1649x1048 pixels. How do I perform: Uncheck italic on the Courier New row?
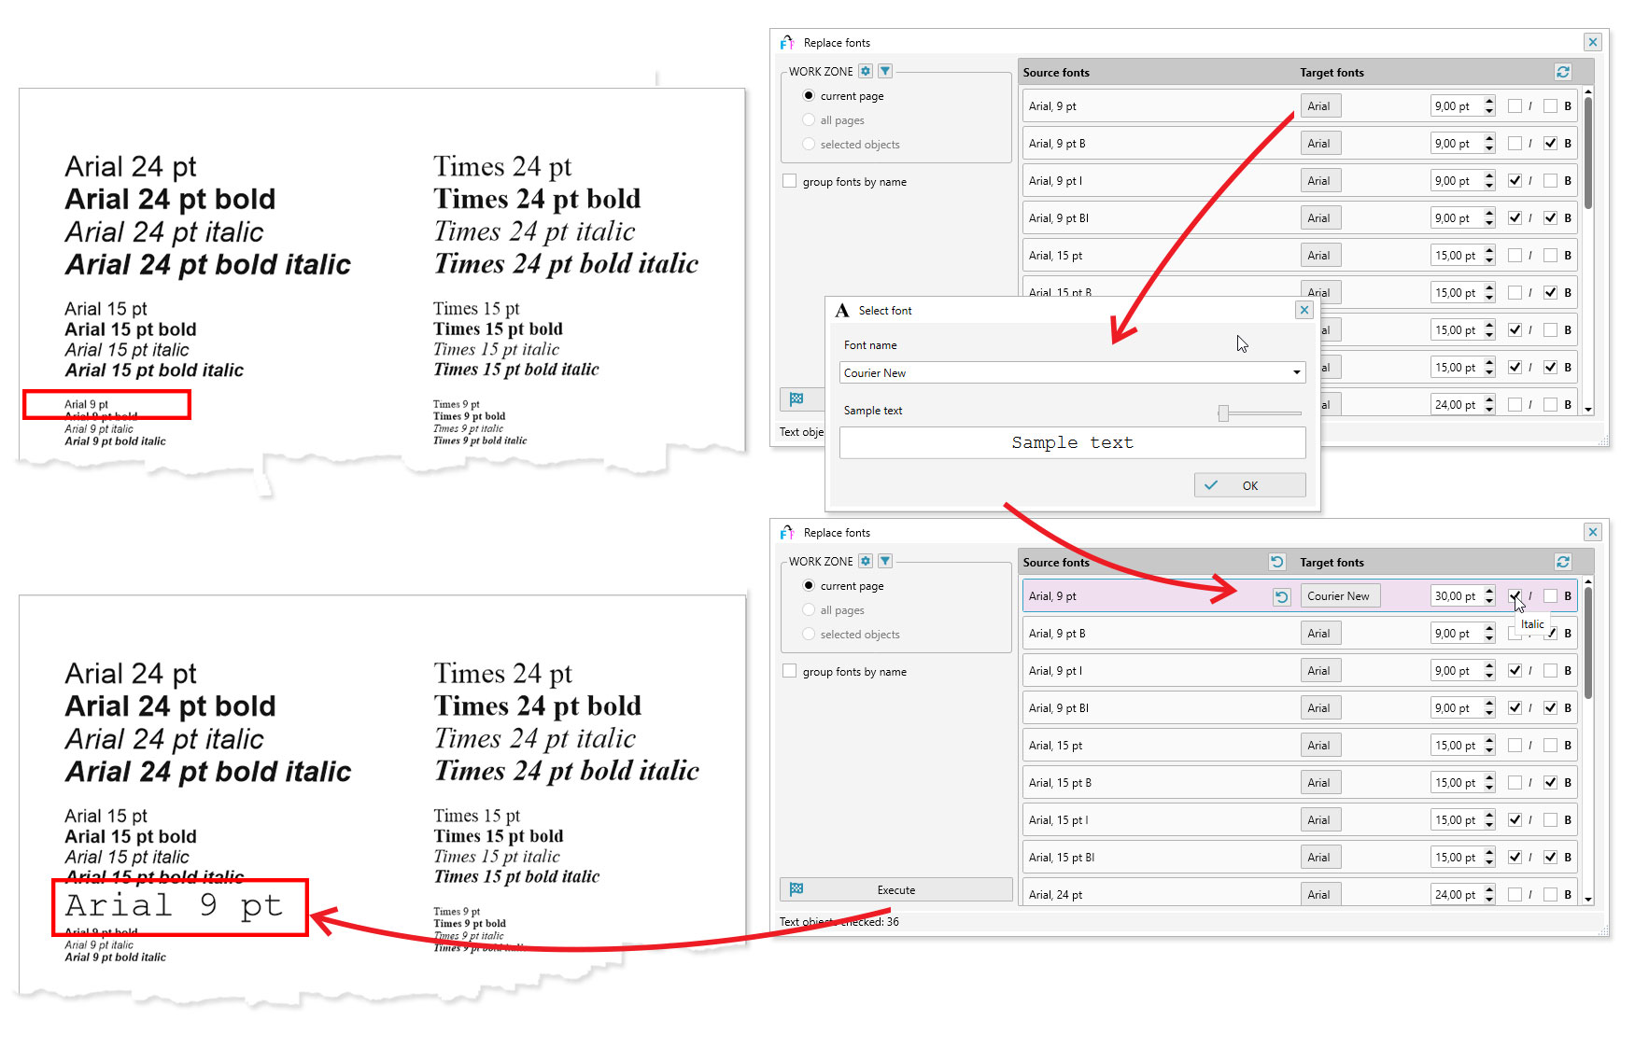coord(1515,595)
